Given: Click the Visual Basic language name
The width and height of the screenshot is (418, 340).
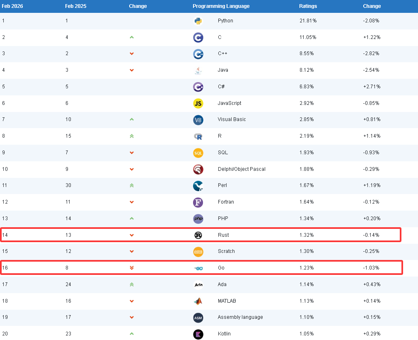Looking at the screenshot, I should tap(232, 119).
